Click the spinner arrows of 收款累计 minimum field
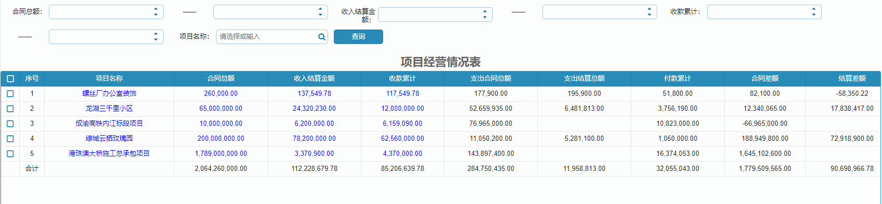This screenshot has width=882, height=204. tap(814, 12)
